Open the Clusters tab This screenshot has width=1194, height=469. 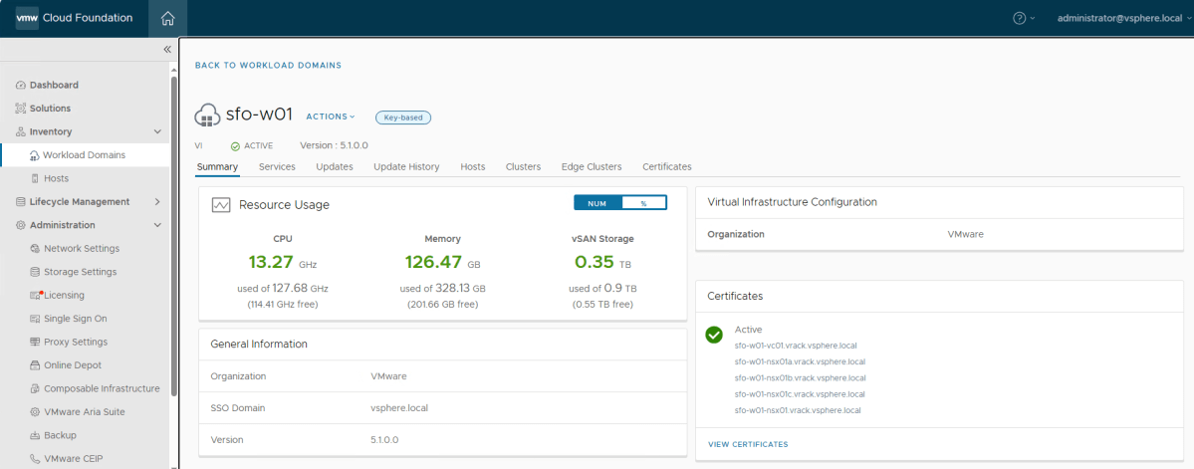523,166
